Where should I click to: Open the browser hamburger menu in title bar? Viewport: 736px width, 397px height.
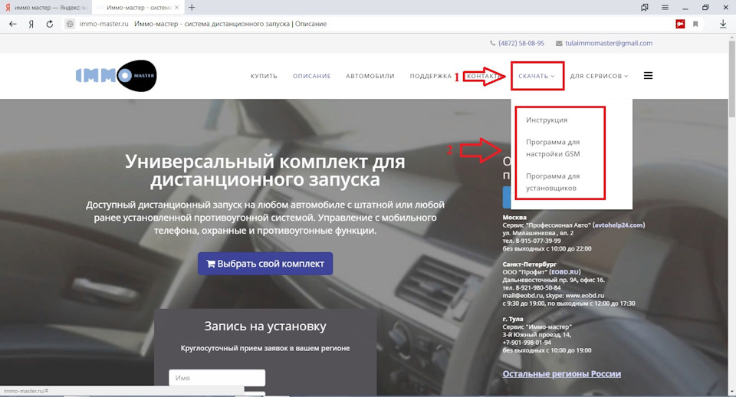tap(665, 8)
